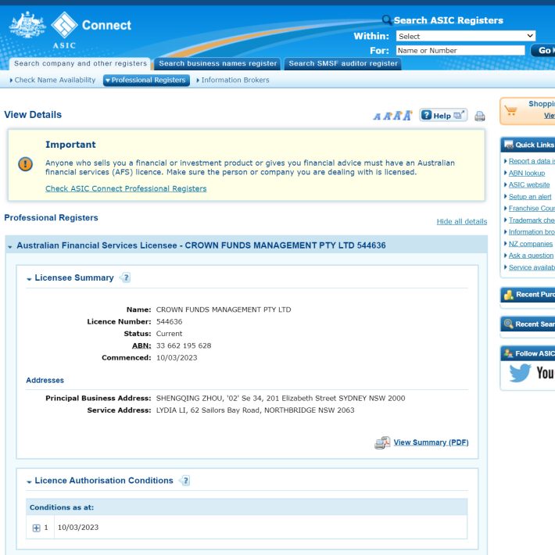The image size is (555, 555).
Task: Collapse Australian Financial Services Licensee panel
Action: pos(10,246)
